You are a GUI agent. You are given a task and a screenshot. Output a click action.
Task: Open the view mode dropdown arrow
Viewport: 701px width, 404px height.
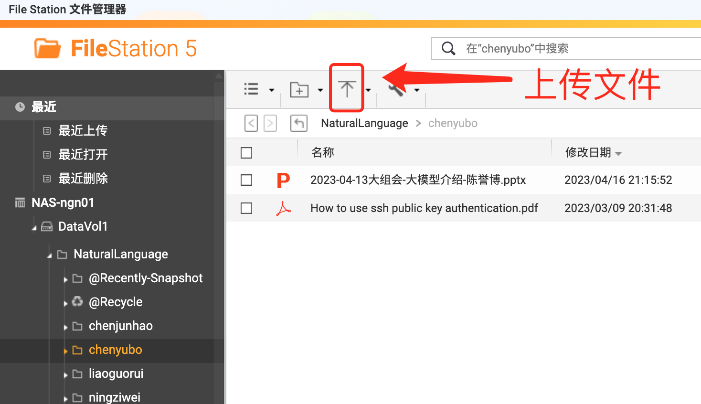click(x=272, y=90)
